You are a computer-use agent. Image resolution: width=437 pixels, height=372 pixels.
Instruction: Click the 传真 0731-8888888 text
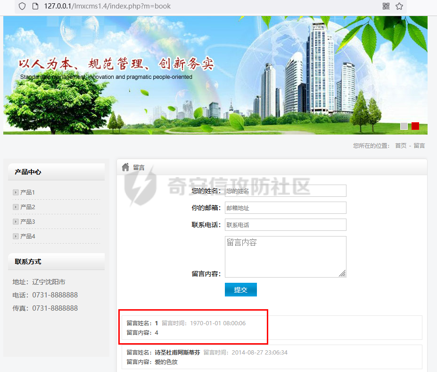(x=45, y=308)
